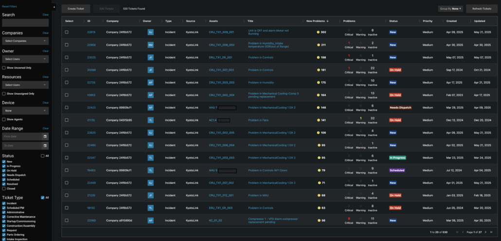501x241 pixels.
Task: Click TL owner avatar on ticket 21135
Action: tap(150, 120)
